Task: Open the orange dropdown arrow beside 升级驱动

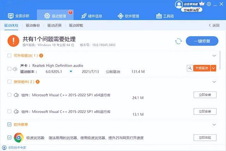Action: pyautogui.click(x=213, y=68)
